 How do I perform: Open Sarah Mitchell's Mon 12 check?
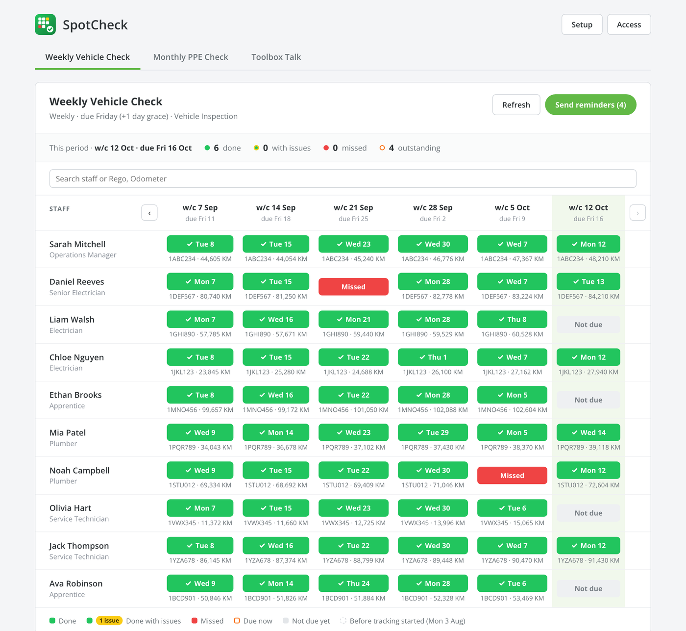[x=588, y=244]
